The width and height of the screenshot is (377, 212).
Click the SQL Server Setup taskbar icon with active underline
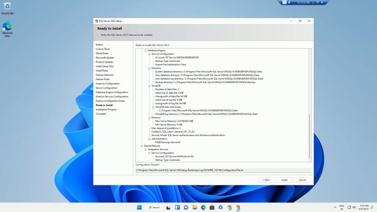pos(238,207)
